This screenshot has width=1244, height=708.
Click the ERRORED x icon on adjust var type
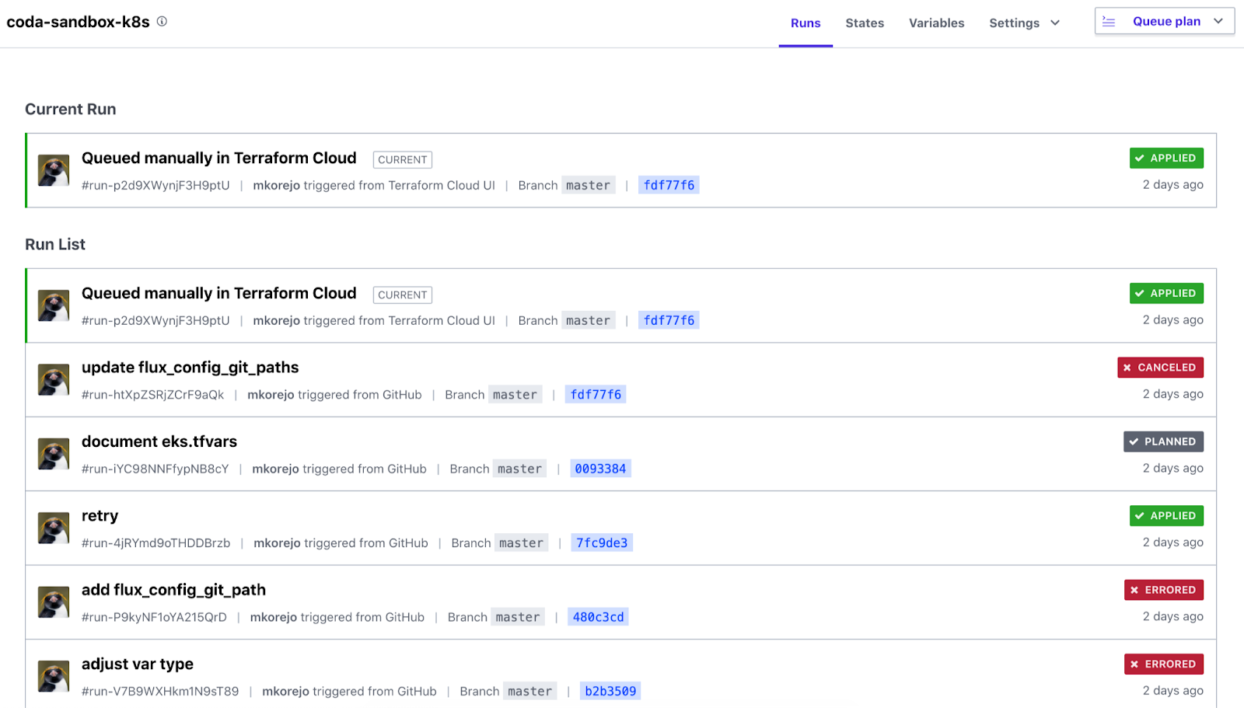click(x=1134, y=664)
